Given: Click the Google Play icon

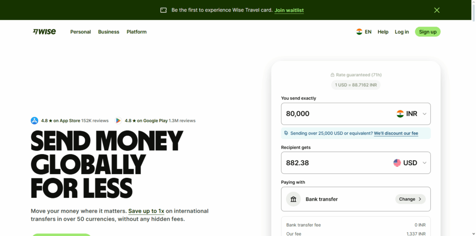Looking at the screenshot, I should 118,121.
